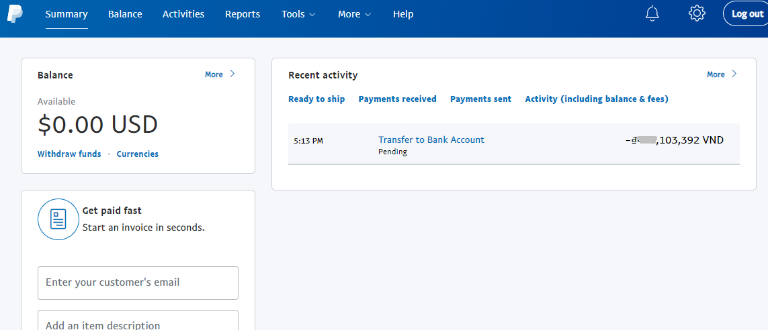The height and width of the screenshot is (330, 768).
Task: Click More link in Balance card
Action: coord(214,74)
